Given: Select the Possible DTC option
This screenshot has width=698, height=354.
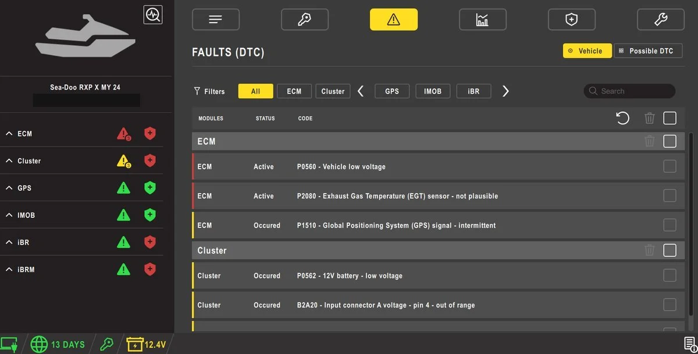Looking at the screenshot, I should [x=649, y=51].
